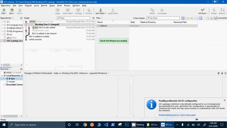The image size is (227, 128).
Task: Expand the D:\MEAN STACK repository group
Action: tap(2, 28)
